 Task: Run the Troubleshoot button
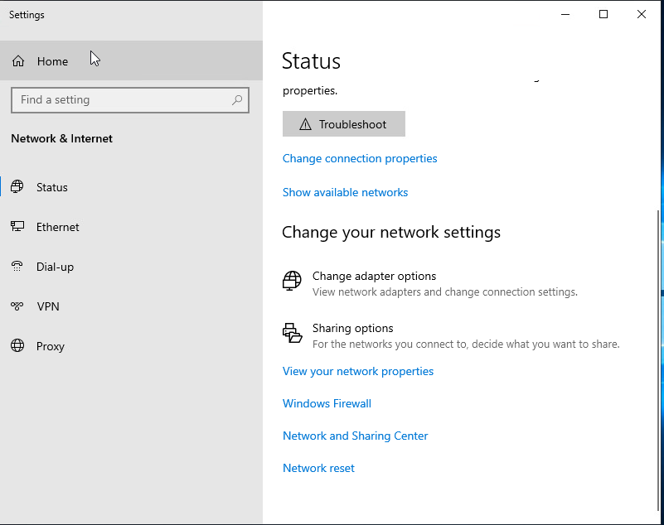[344, 124]
